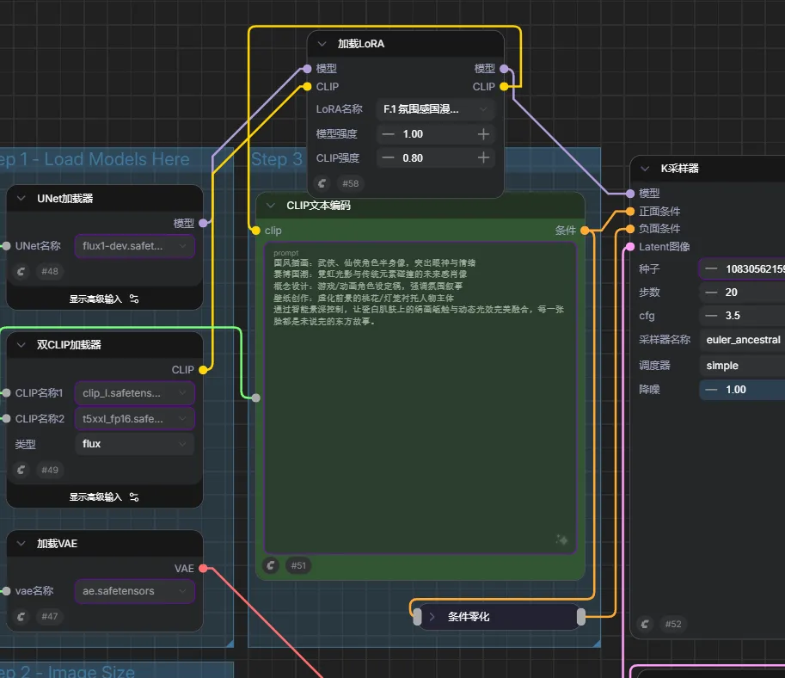Screen dimensions: 785x678
Task: Collapse the UNet加载器 node
Action: [x=21, y=199]
